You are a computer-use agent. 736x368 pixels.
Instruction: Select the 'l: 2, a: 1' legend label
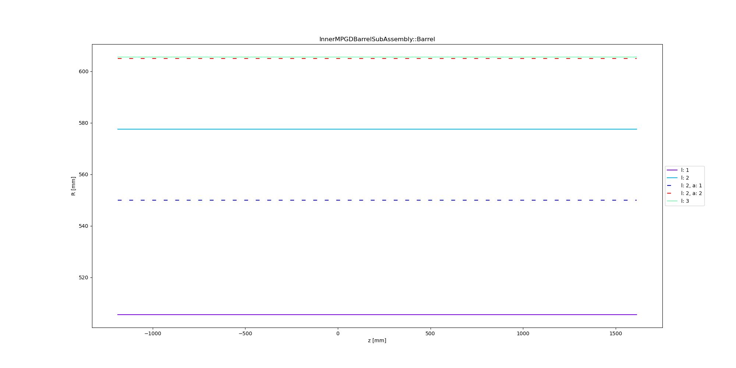(x=691, y=185)
